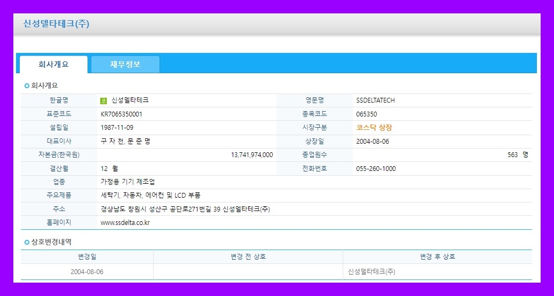Open the www.ssdelta.co.kr homepage link
The width and height of the screenshot is (554, 296).
coord(125,223)
